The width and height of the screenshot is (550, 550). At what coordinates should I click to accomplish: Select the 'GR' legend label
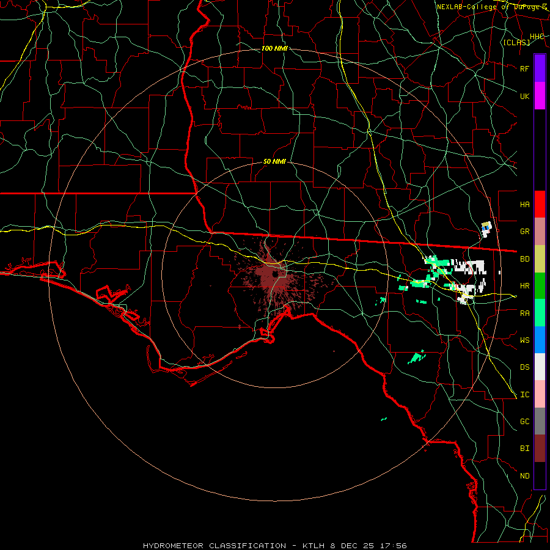coord(524,232)
